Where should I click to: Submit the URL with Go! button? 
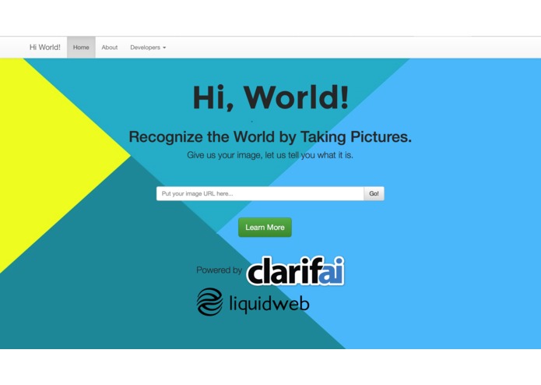pos(374,194)
